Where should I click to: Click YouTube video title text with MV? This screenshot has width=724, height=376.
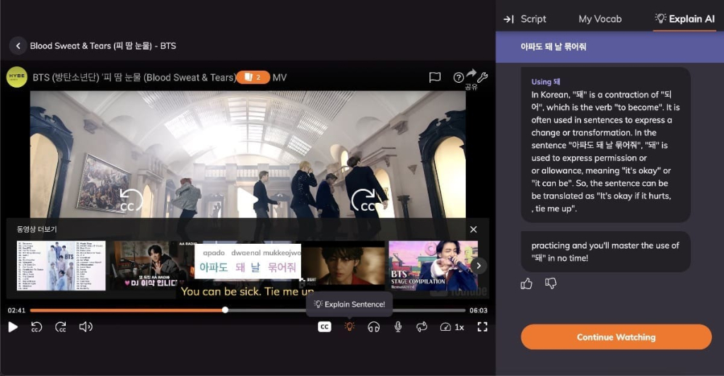pyautogui.click(x=159, y=78)
